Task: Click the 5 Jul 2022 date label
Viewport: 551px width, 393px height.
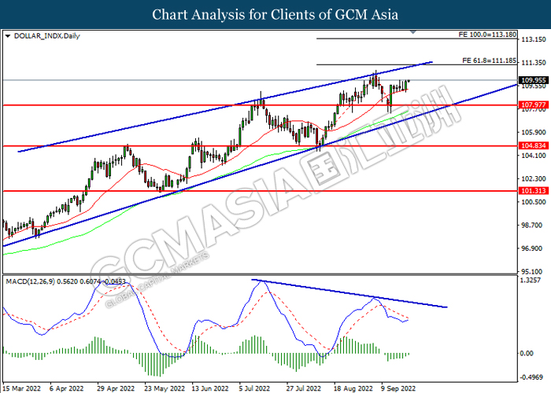Action: pyautogui.click(x=255, y=388)
